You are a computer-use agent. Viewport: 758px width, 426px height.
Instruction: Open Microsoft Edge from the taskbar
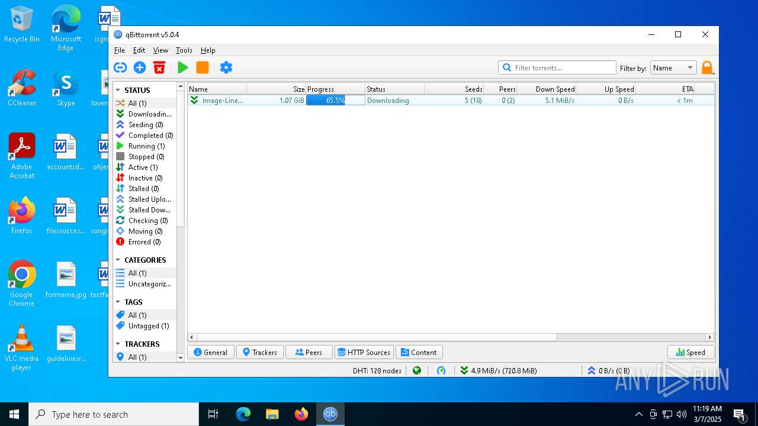point(243,414)
